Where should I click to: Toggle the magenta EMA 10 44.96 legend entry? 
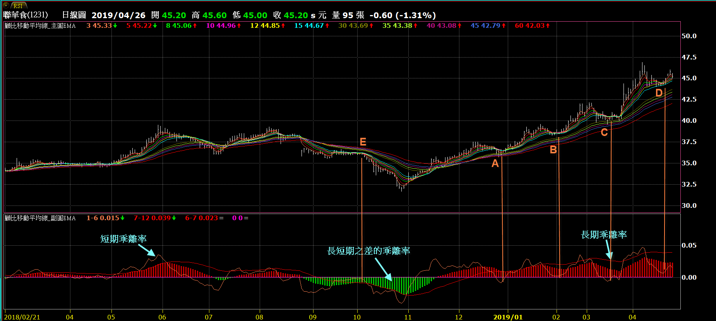coord(221,26)
